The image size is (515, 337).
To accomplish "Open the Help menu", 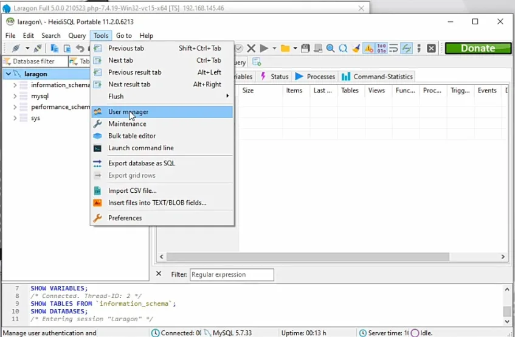I will click(146, 35).
